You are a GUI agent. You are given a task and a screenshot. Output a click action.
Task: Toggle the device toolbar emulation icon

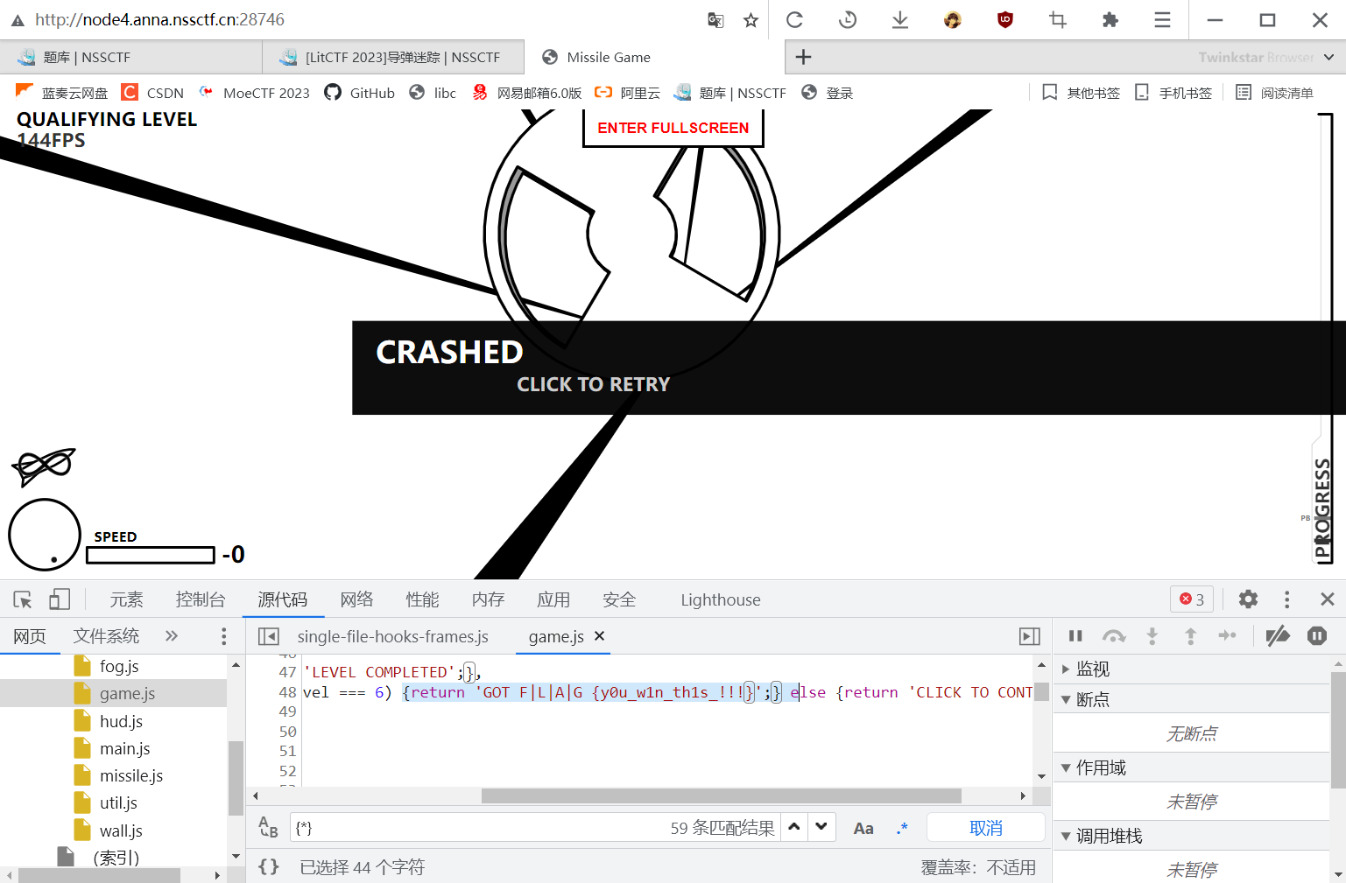[x=60, y=599]
